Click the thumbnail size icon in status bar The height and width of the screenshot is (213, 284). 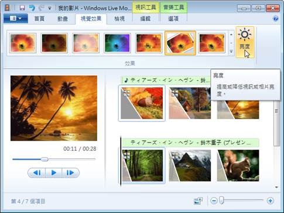[x=199, y=201]
